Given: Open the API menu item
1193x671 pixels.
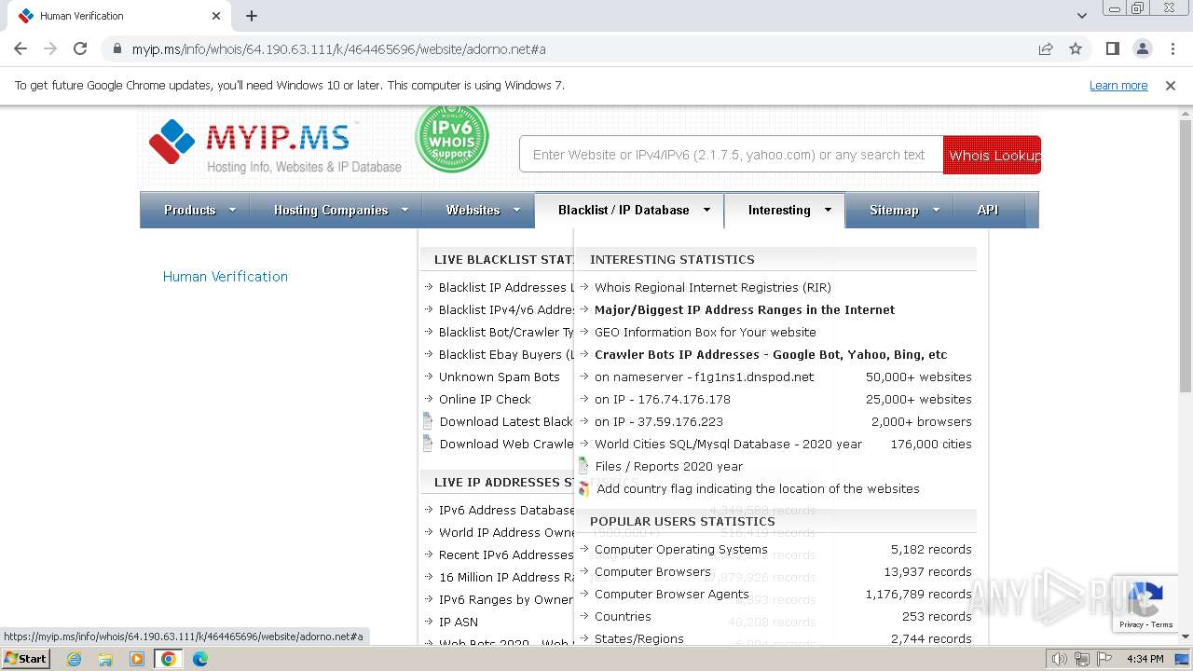Looking at the screenshot, I should (988, 210).
